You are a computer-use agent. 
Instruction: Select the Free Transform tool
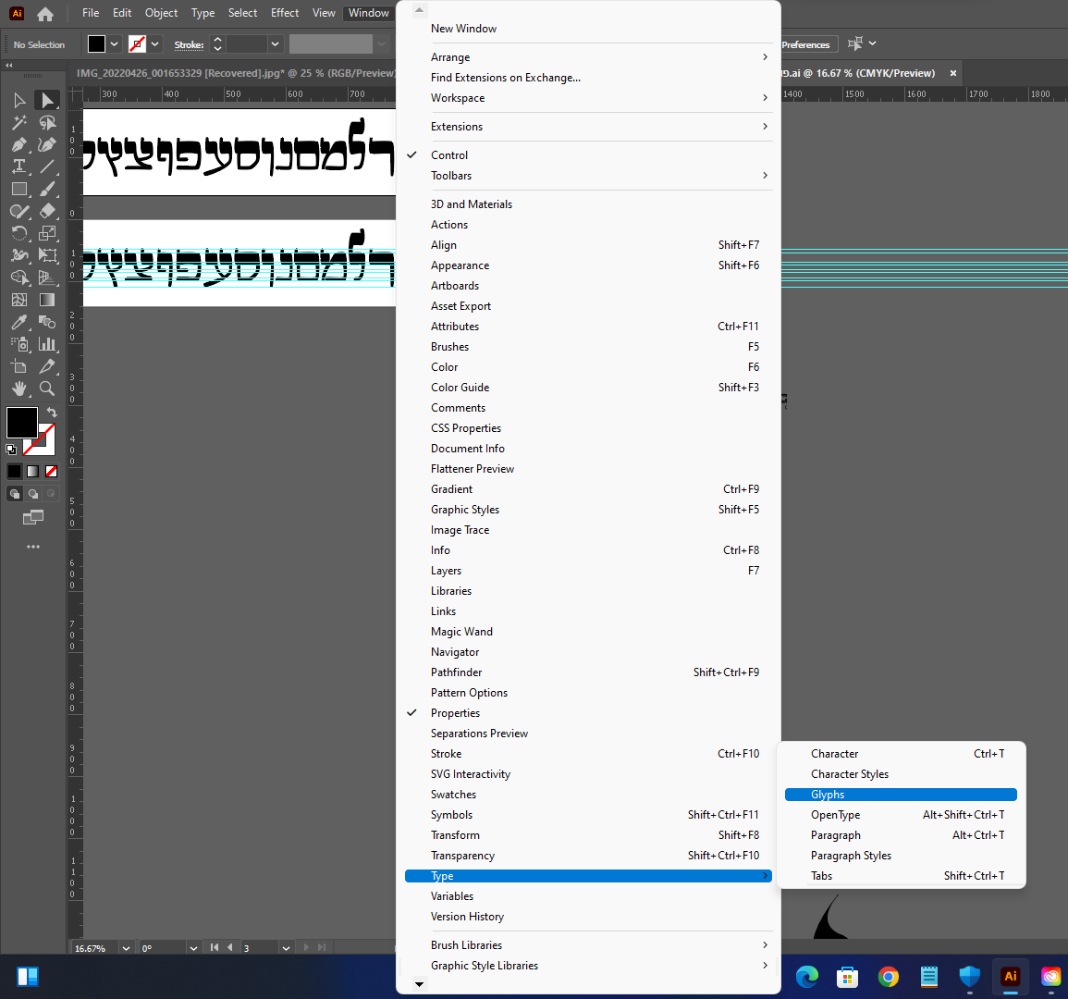tap(47, 255)
